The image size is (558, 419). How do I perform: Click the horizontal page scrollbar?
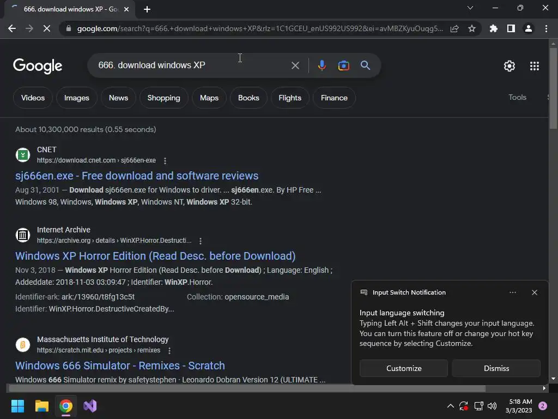[x=247, y=388]
